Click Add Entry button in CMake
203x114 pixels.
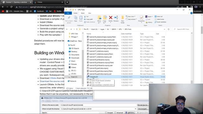tap(130, 113)
